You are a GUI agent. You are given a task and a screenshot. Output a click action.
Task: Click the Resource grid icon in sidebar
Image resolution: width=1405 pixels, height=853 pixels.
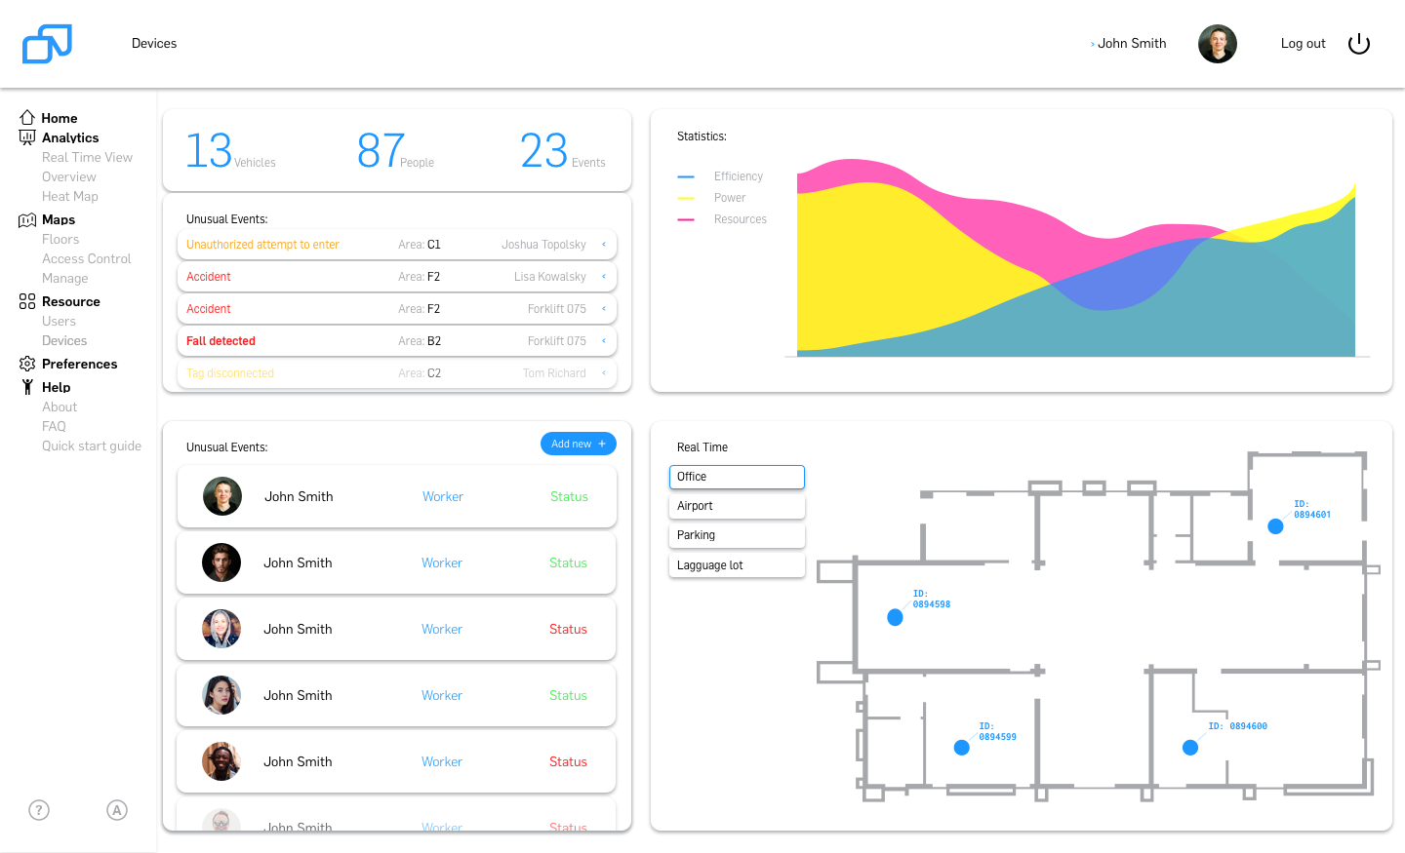click(26, 301)
